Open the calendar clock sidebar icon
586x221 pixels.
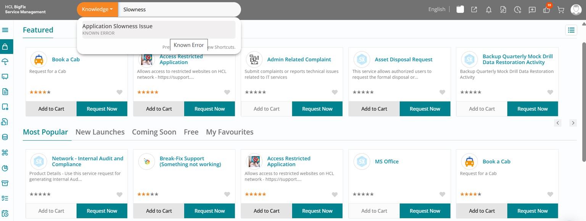(x=5, y=213)
